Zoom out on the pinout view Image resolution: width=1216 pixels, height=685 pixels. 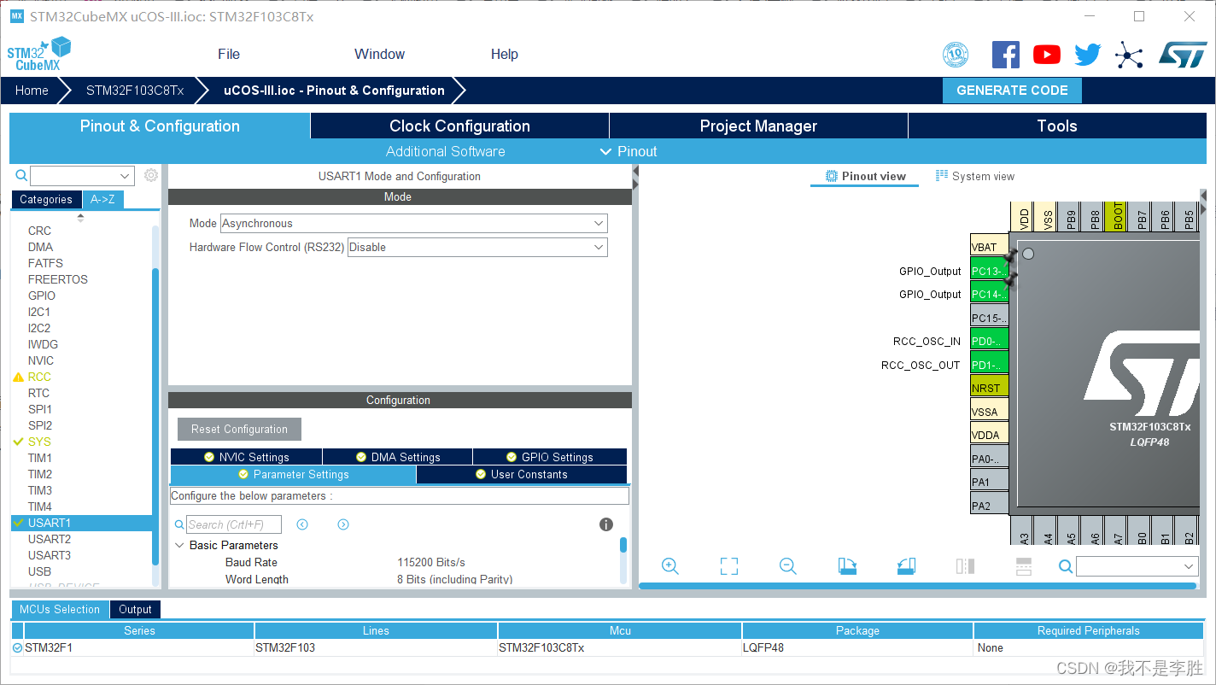[787, 566]
